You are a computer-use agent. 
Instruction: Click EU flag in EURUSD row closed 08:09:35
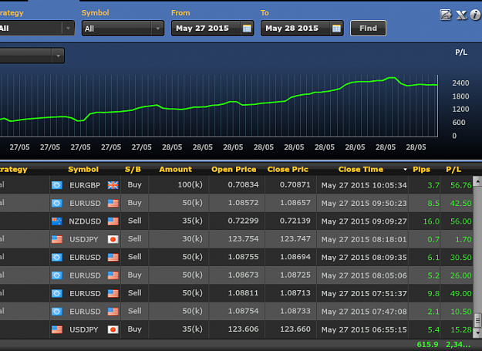click(x=57, y=257)
